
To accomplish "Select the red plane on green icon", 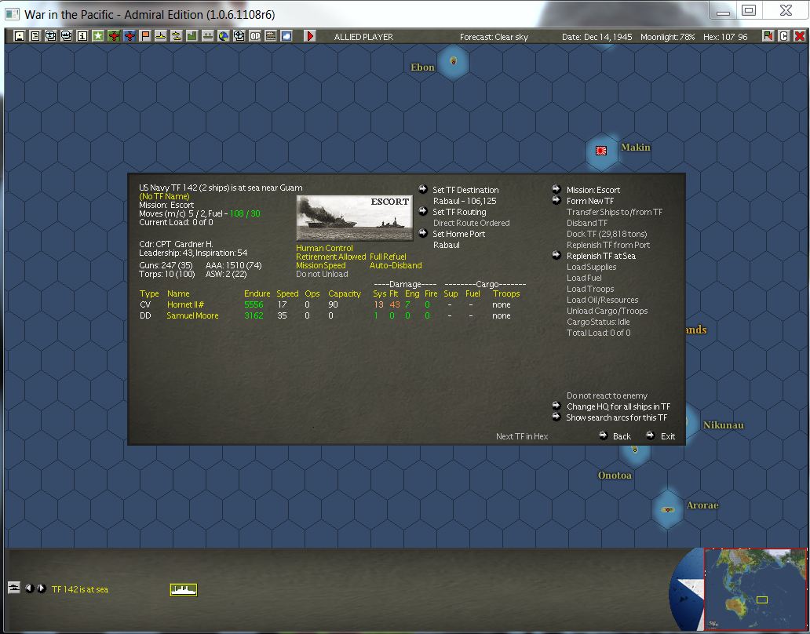I will [x=114, y=36].
